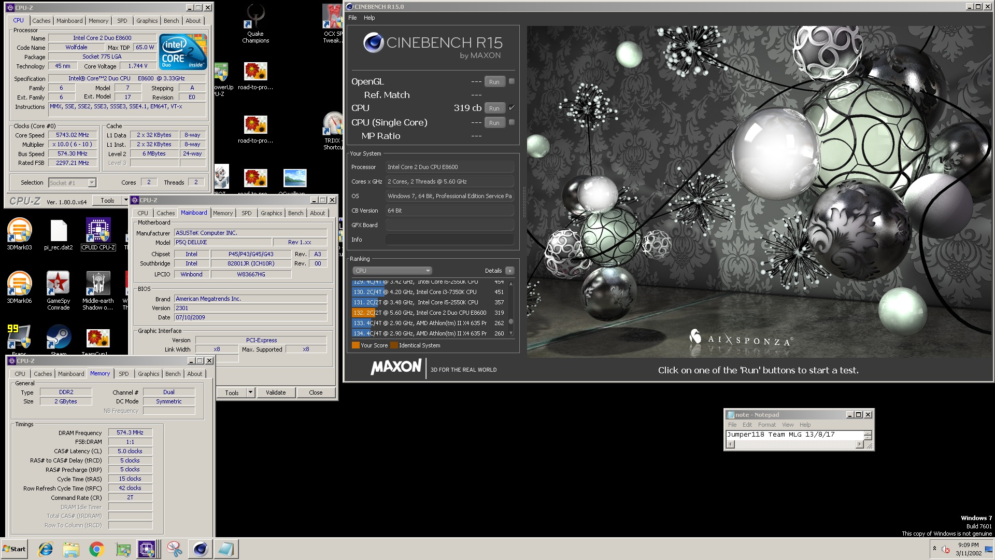
Task: Click the GFX Board field in Cinebench
Action: (x=449, y=225)
